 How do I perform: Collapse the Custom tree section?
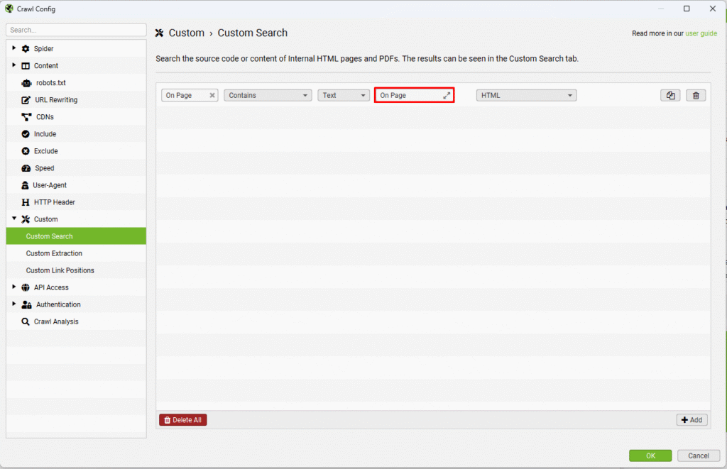[x=13, y=219]
